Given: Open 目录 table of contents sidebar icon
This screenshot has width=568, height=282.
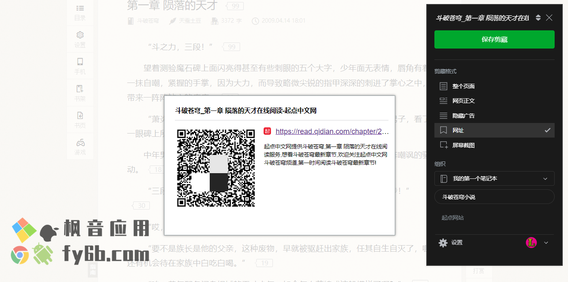Looking at the screenshot, I should (80, 12).
